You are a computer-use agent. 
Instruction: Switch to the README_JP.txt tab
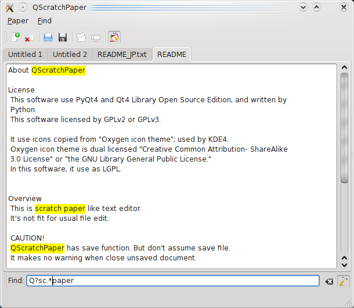(122, 55)
